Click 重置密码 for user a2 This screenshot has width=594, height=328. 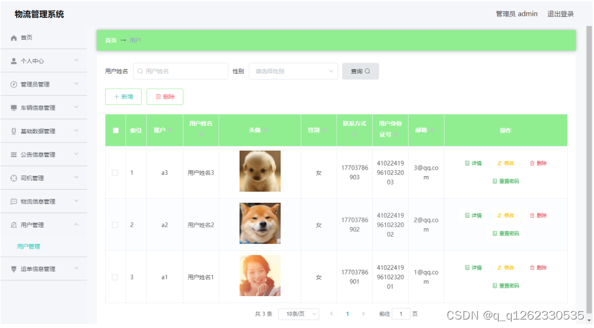click(x=506, y=233)
